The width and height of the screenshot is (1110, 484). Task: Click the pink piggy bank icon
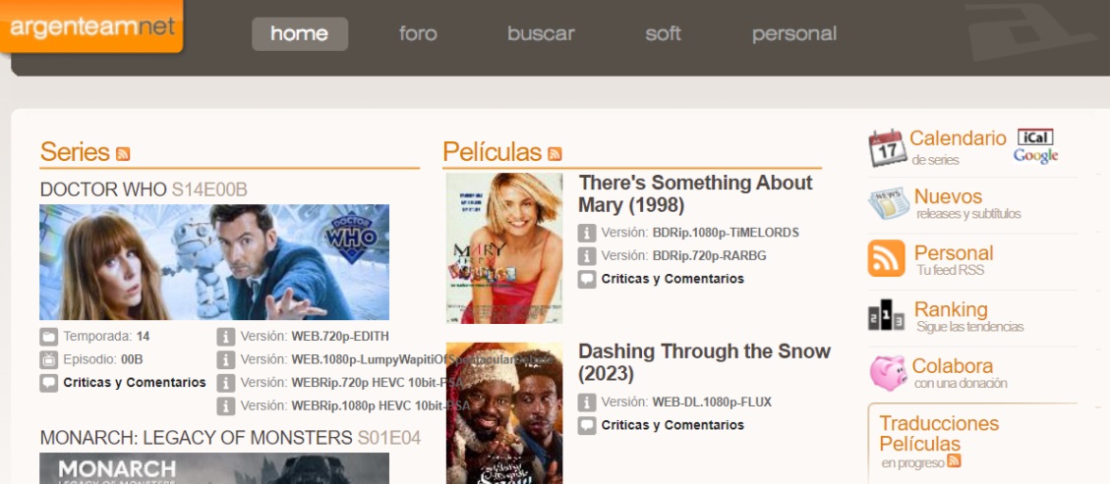(x=888, y=372)
